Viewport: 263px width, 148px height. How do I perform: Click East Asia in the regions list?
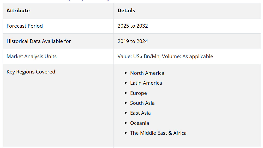coord(140,113)
